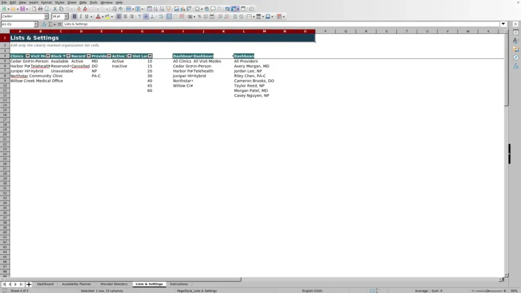Open the File menu
Screen dimensions: 521x293
coord(4,3)
